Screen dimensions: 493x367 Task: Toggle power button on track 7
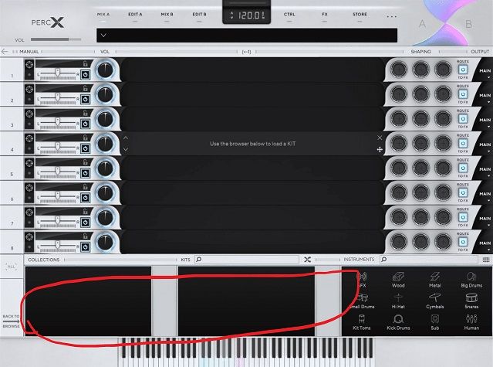point(85,223)
